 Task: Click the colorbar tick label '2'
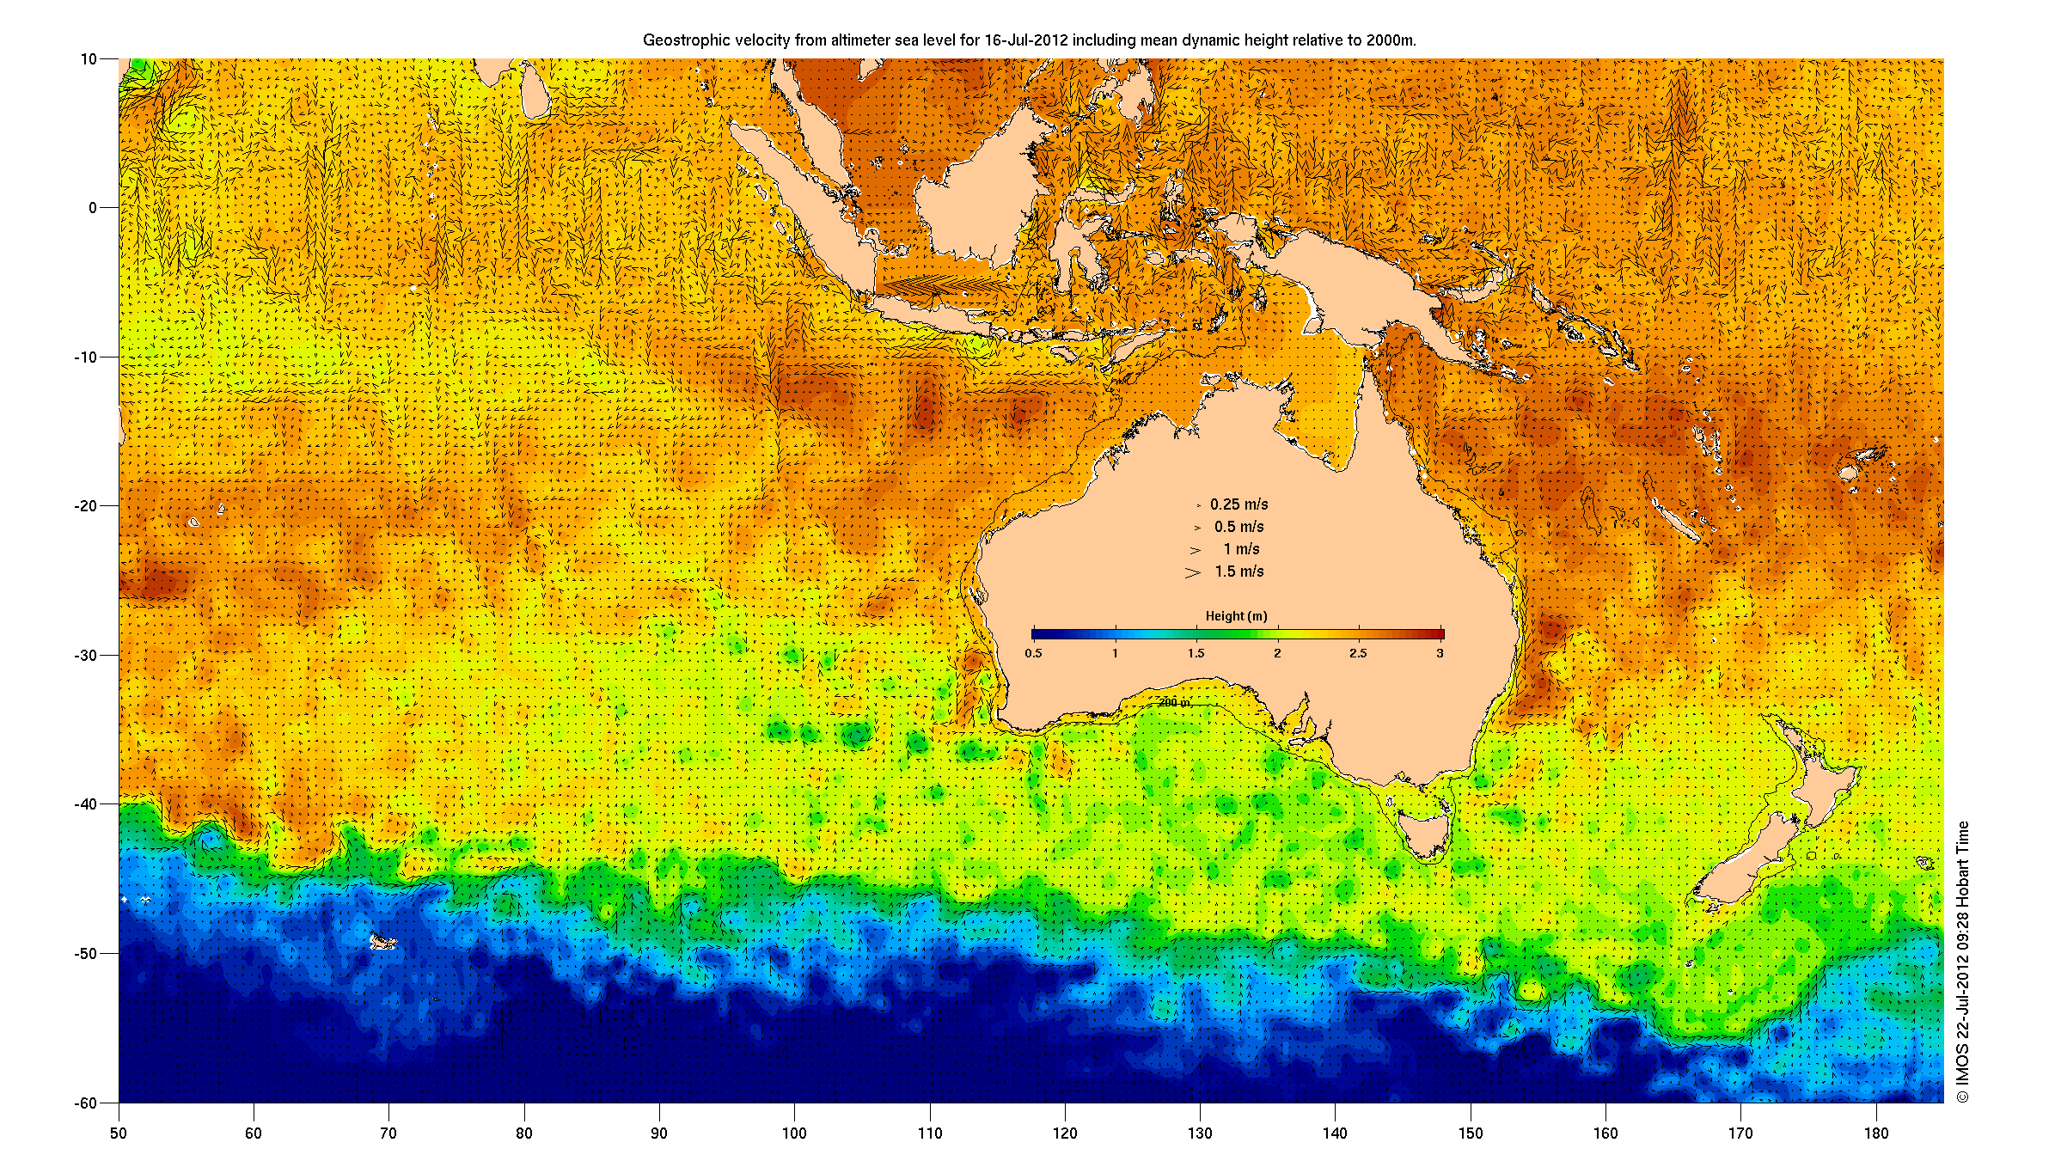(x=1277, y=653)
